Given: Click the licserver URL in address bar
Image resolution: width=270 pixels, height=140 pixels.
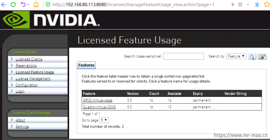Looking at the screenshot, I should [133, 5].
